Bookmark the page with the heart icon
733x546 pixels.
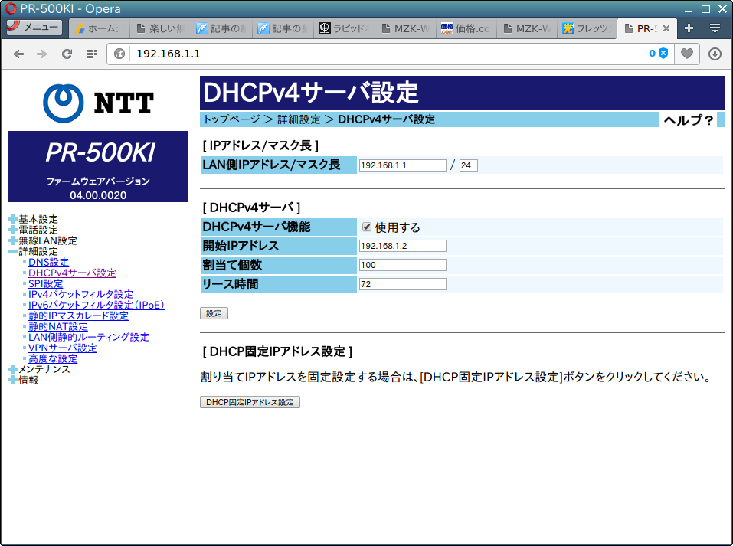pos(687,54)
